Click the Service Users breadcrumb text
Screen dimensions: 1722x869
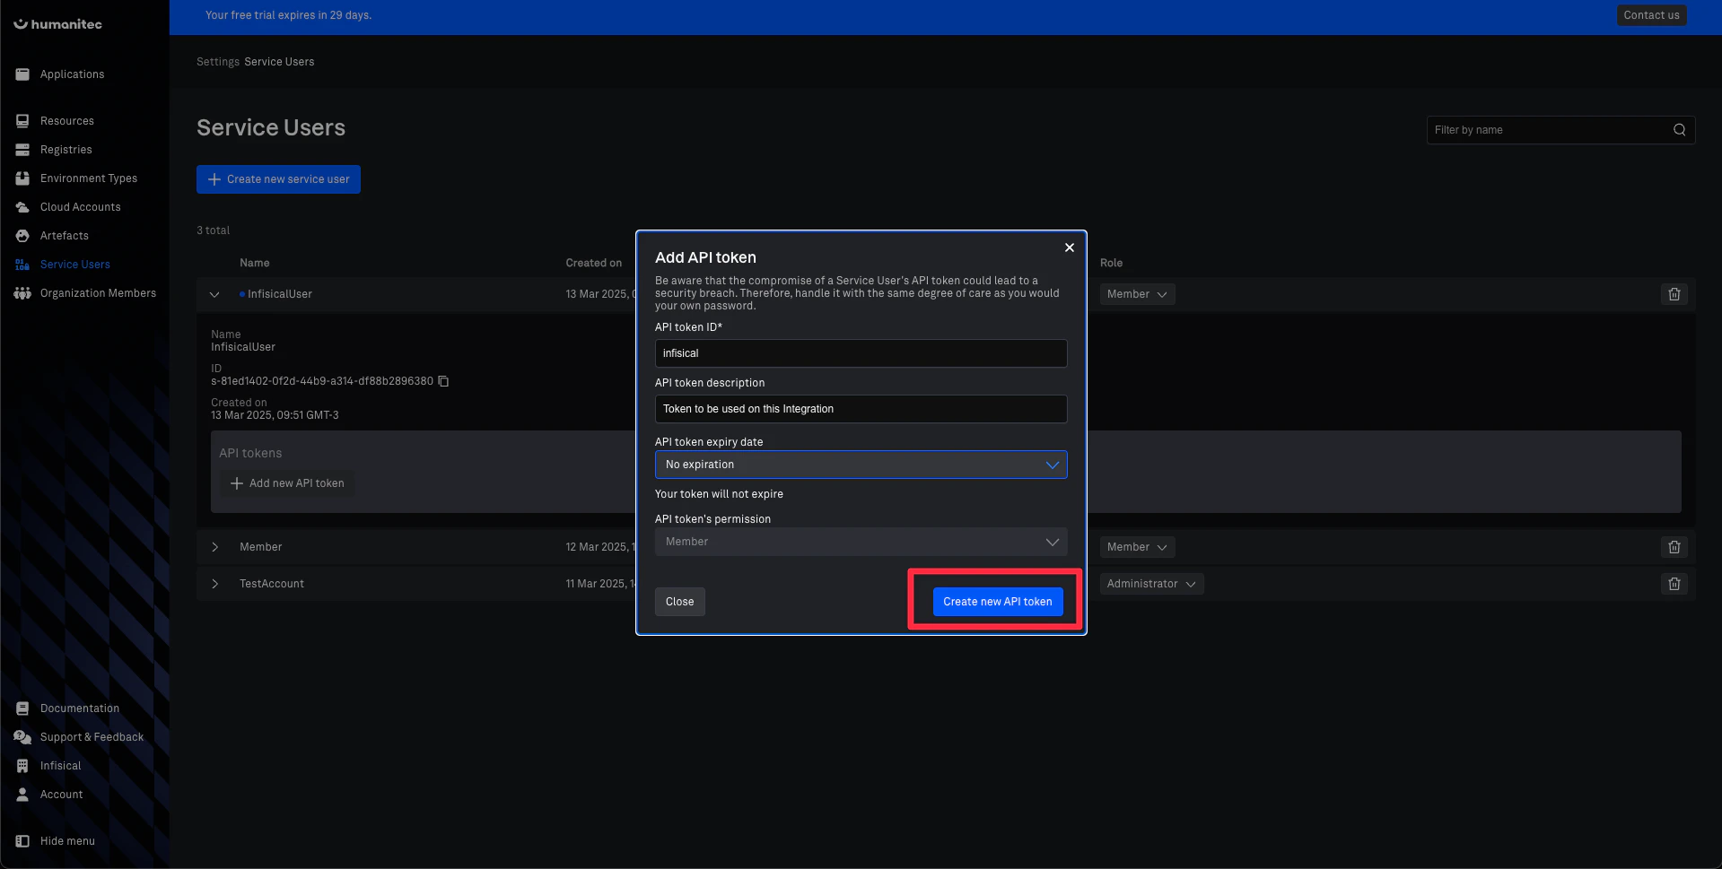click(279, 62)
